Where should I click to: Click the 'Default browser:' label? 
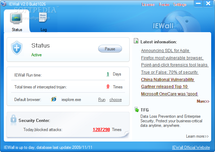tap(28, 100)
